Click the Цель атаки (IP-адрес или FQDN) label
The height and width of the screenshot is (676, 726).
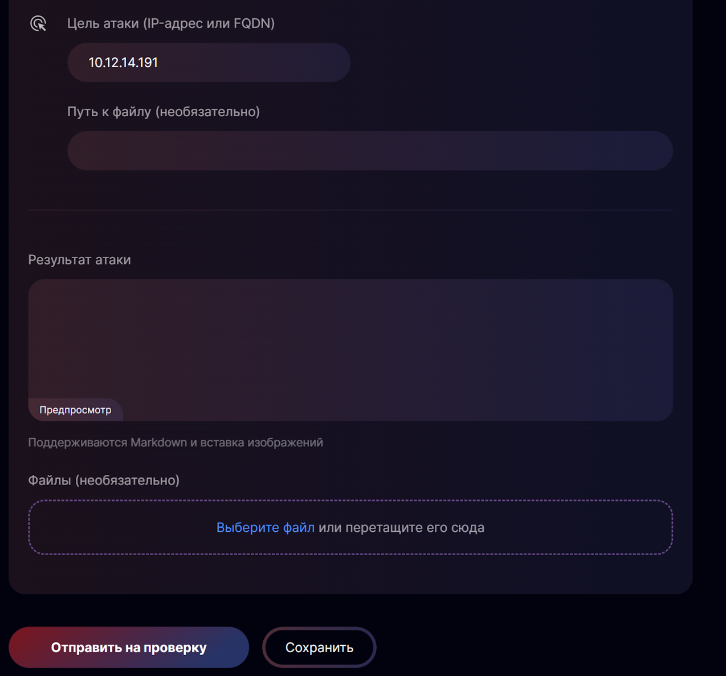click(x=171, y=23)
